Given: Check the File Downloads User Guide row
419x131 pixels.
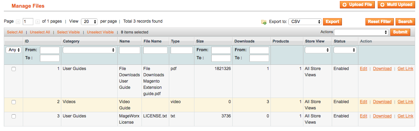Looking at the screenshot, I should (x=14, y=69).
